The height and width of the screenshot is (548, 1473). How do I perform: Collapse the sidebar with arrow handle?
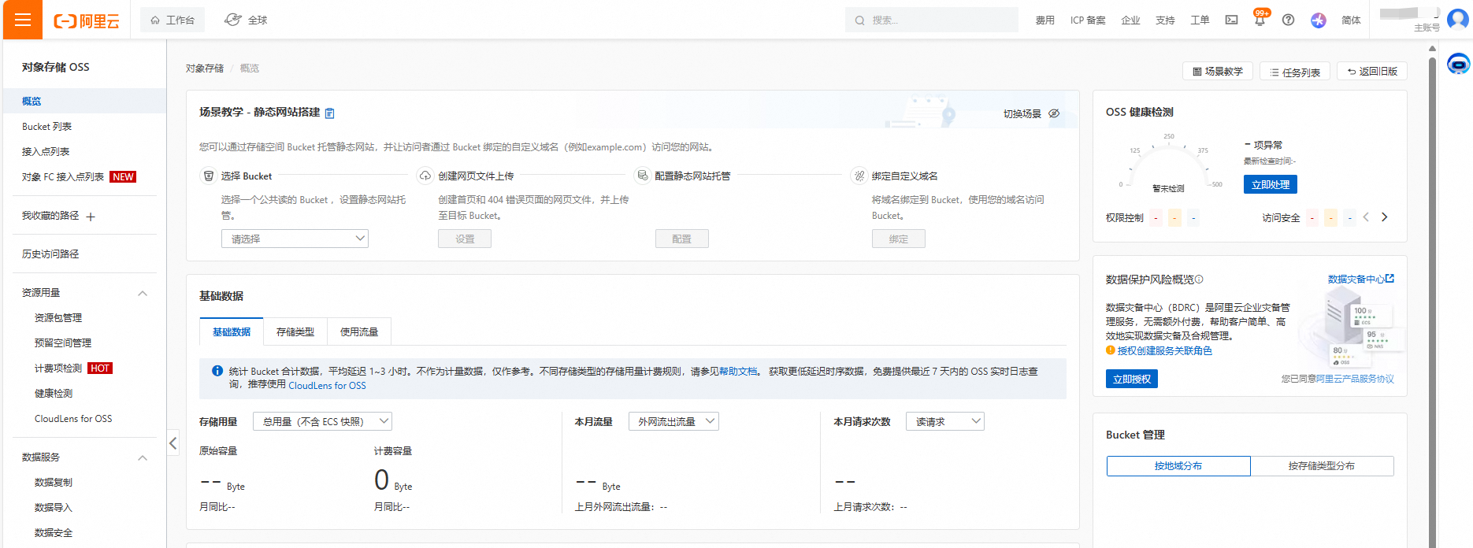pyautogui.click(x=173, y=442)
